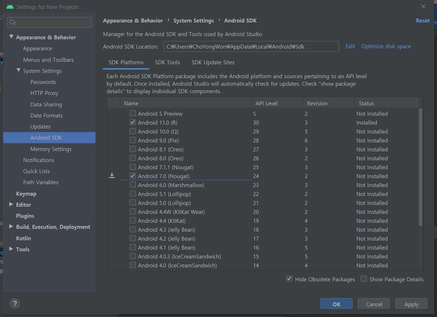Switch to the SDK Tools tab
Viewport: 437px width, 317px height.
pyautogui.click(x=168, y=62)
